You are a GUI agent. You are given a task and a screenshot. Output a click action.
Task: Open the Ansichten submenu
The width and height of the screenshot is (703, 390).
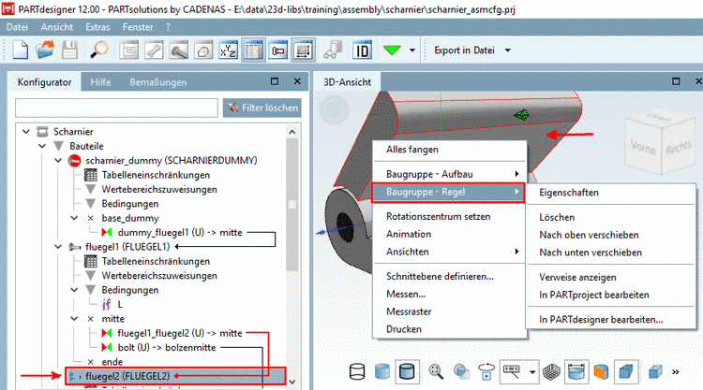coord(449,252)
